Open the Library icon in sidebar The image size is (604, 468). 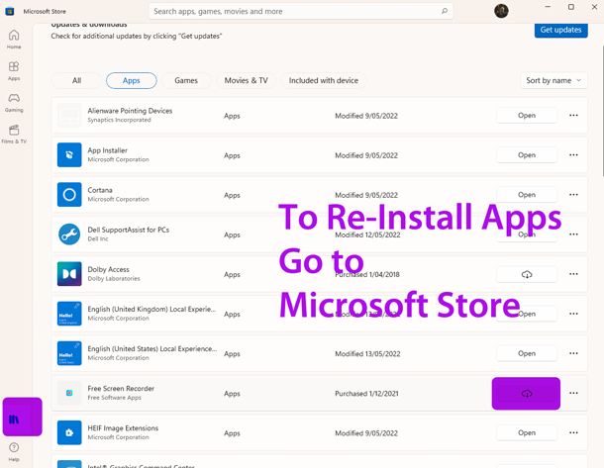pos(14,420)
